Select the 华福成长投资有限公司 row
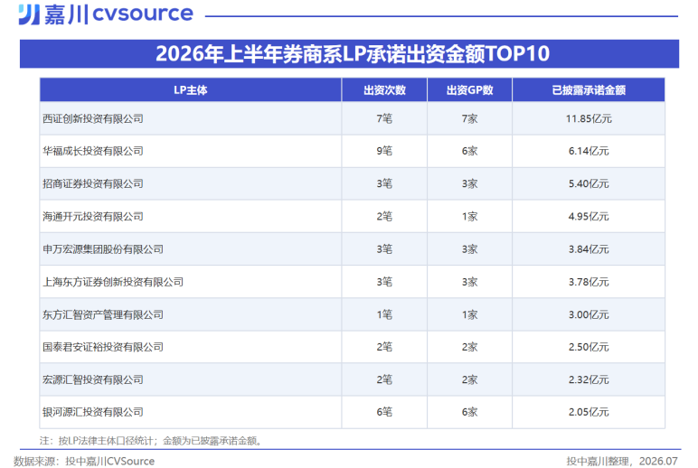This screenshot has height=468, width=698. point(352,151)
